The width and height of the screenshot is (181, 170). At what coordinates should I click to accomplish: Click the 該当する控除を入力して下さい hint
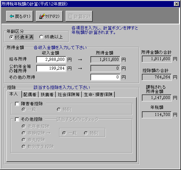(62, 88)
